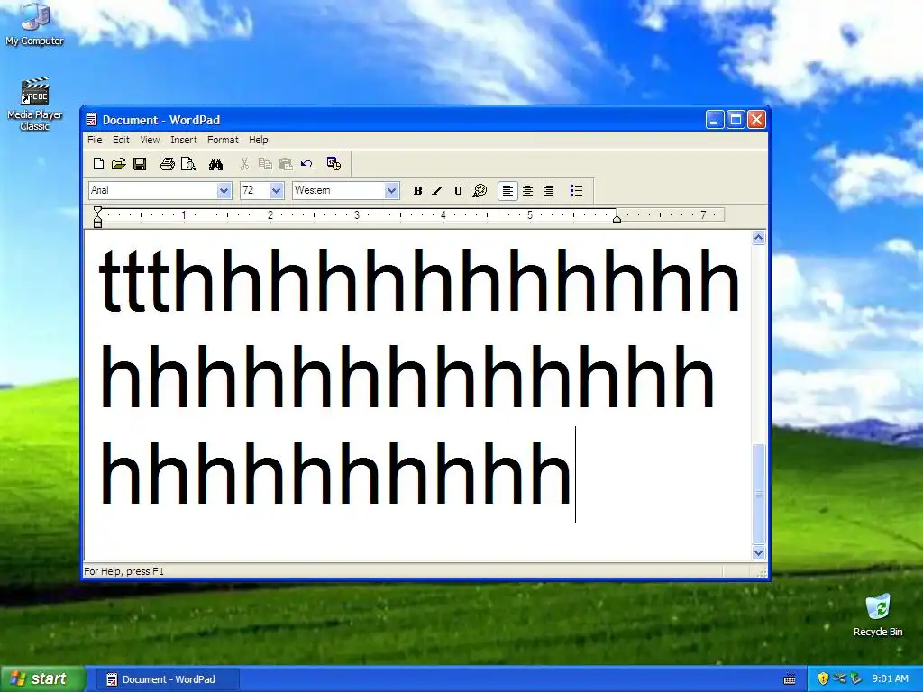Align text left
The image size is (923, 692).
coord(507,191)
